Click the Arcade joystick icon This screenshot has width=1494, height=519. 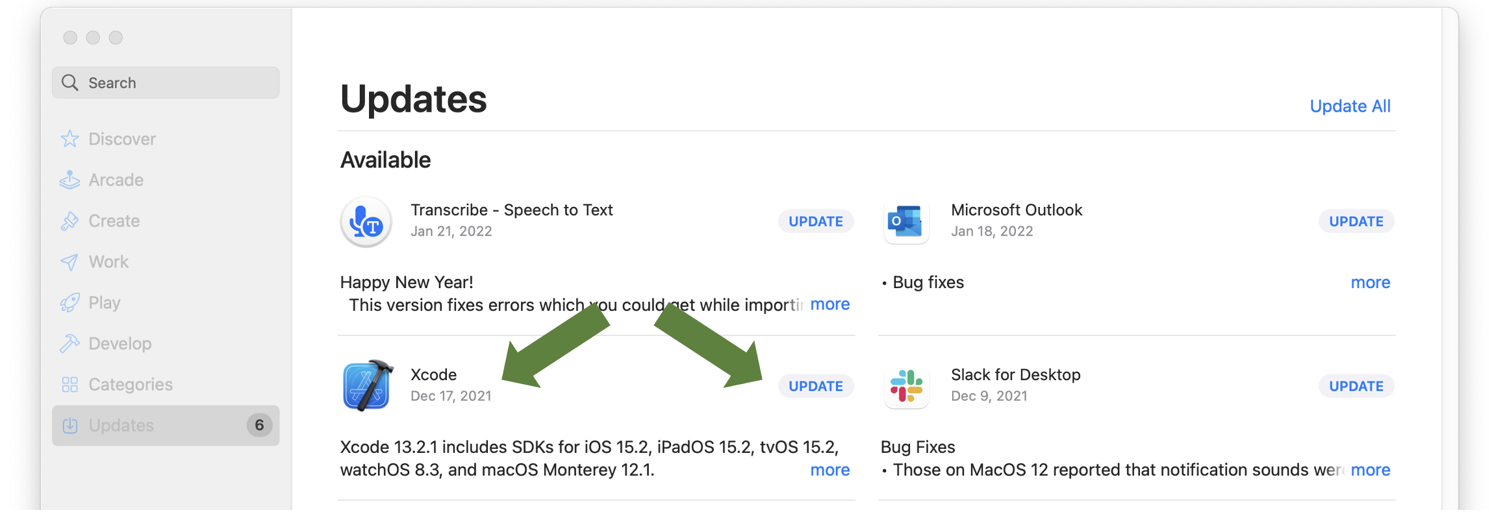(x=70, y=180)
